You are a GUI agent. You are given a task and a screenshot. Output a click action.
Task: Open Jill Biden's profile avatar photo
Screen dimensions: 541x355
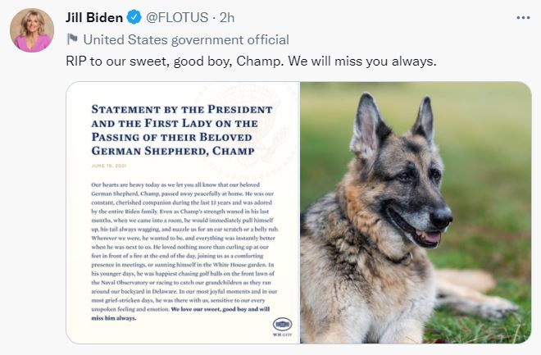coord(32,30)
